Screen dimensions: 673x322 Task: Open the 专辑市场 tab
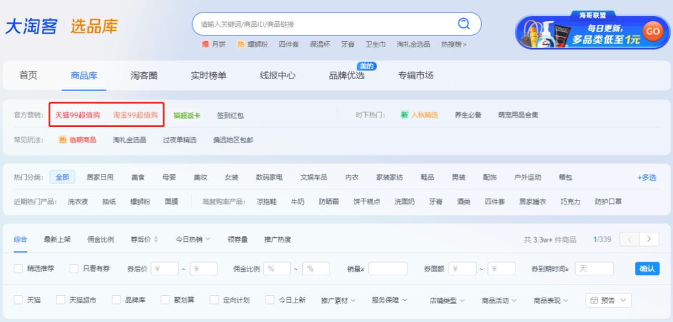click(x=416, y=75)
